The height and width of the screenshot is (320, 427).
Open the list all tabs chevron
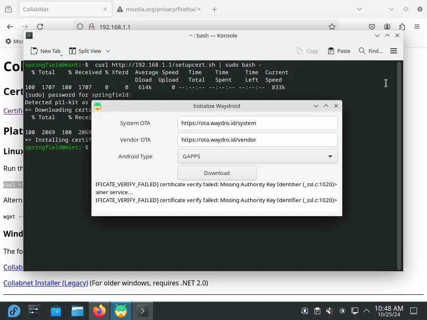(x=359, y=9)
